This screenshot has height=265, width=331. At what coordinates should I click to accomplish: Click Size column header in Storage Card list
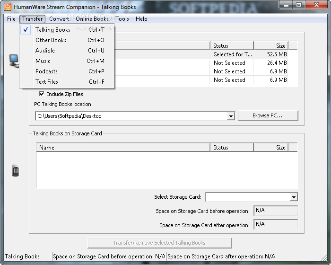[x=271, y=147]
